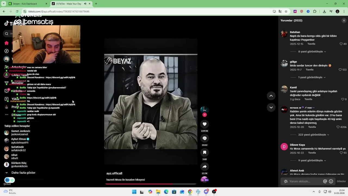This screenshot has width=348, height=196.
Task: Open the search tabs dropdown
Action: coord(4,4)
